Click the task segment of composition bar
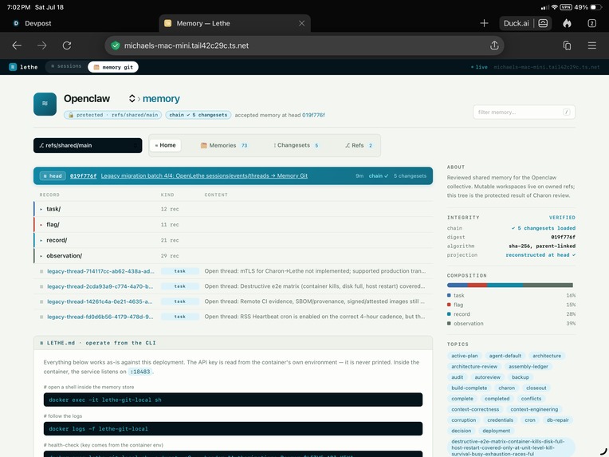The width and height of the screenshot is (609, 457). tap(457, 286)
